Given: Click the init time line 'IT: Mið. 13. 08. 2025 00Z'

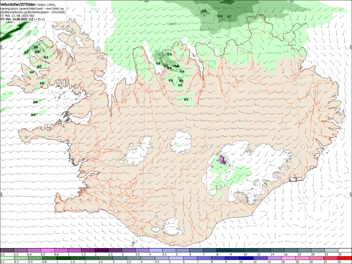Looking at the screenshot, I should [17, 16].
